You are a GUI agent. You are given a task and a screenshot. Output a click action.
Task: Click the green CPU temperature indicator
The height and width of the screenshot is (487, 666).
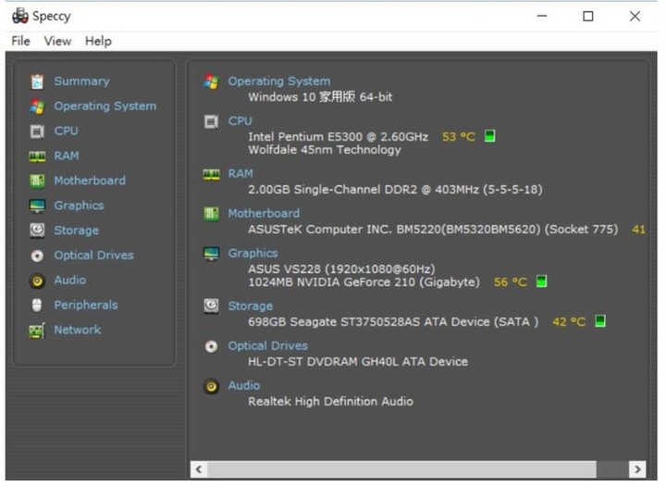[489, 136]
